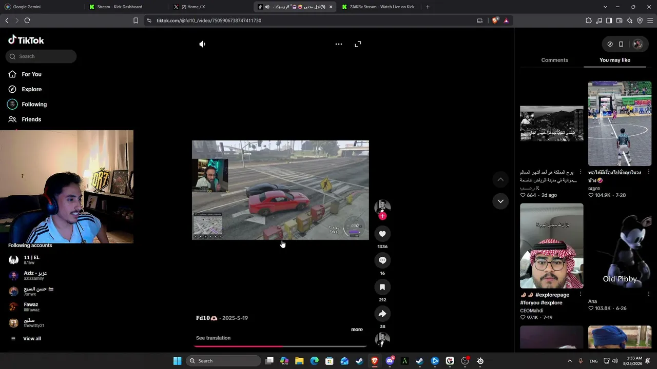
Task: Open the browser extensions puzzle menu
Action: coord(589,20)
